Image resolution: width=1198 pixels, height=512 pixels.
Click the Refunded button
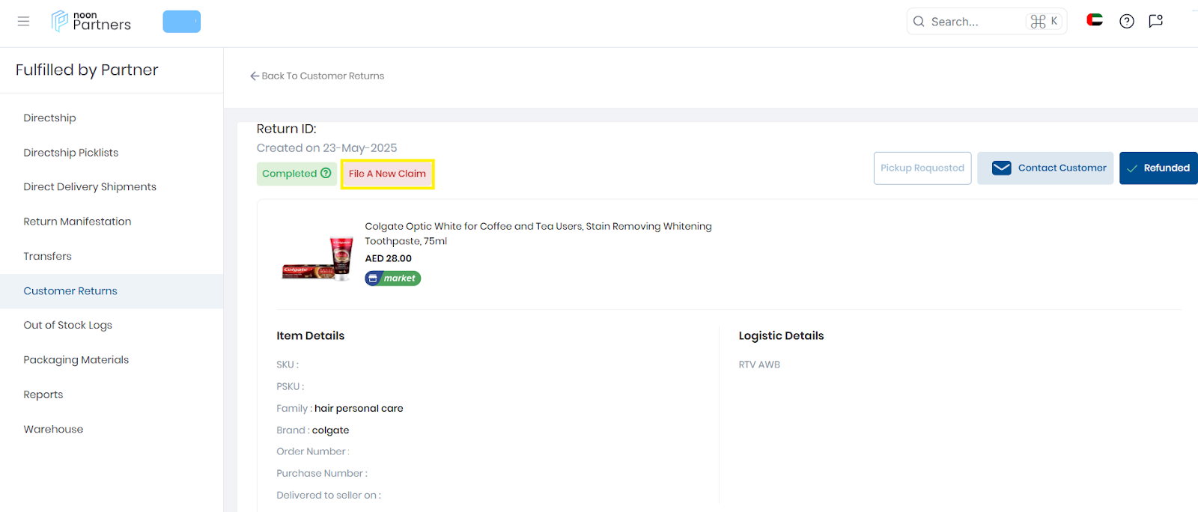[1158, 168]
